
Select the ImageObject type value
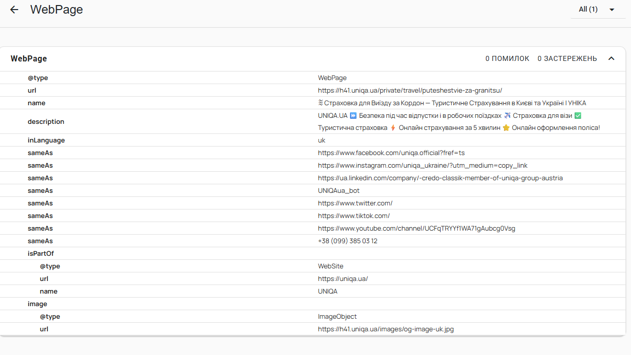pyautogui.click(x=337, y=317)
